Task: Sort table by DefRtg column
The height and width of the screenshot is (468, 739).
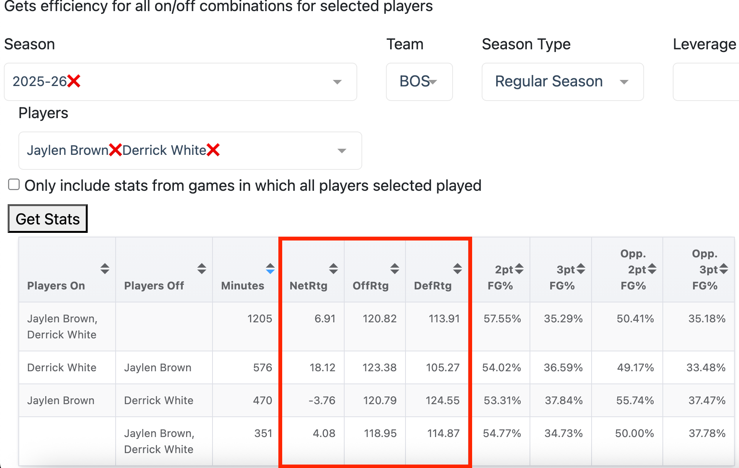Action: [457, 269]
